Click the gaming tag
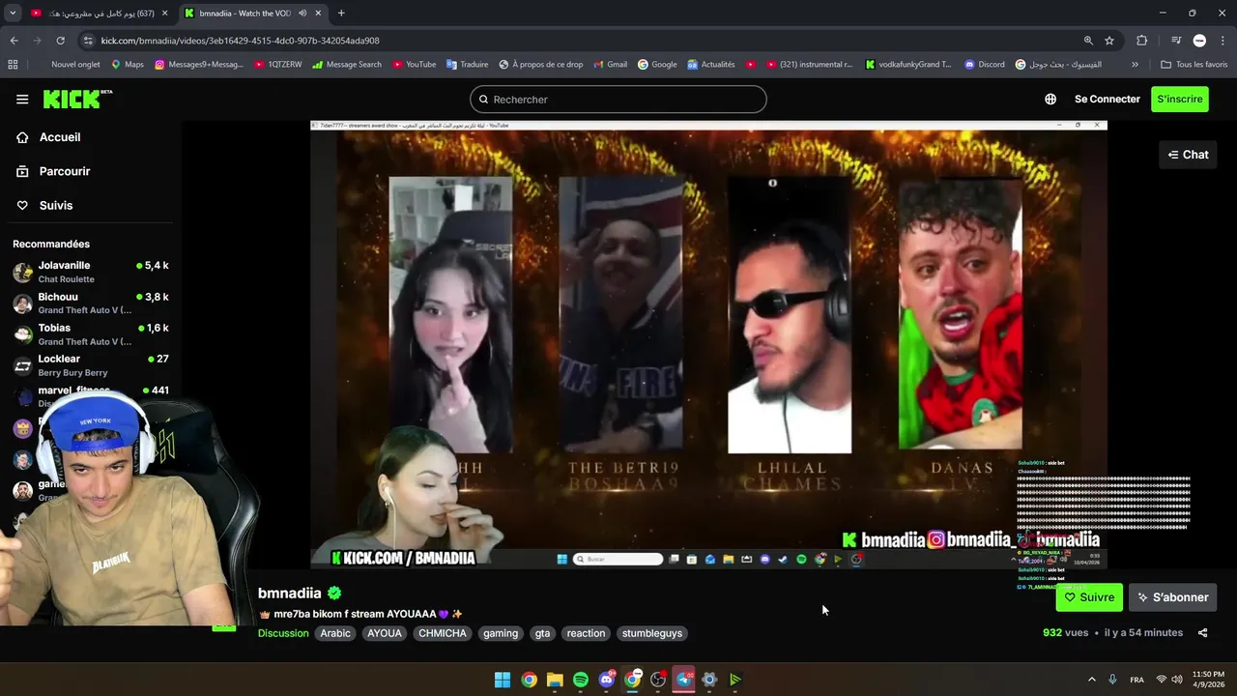This screenshot has width=1237, height=696. (501, 633)
